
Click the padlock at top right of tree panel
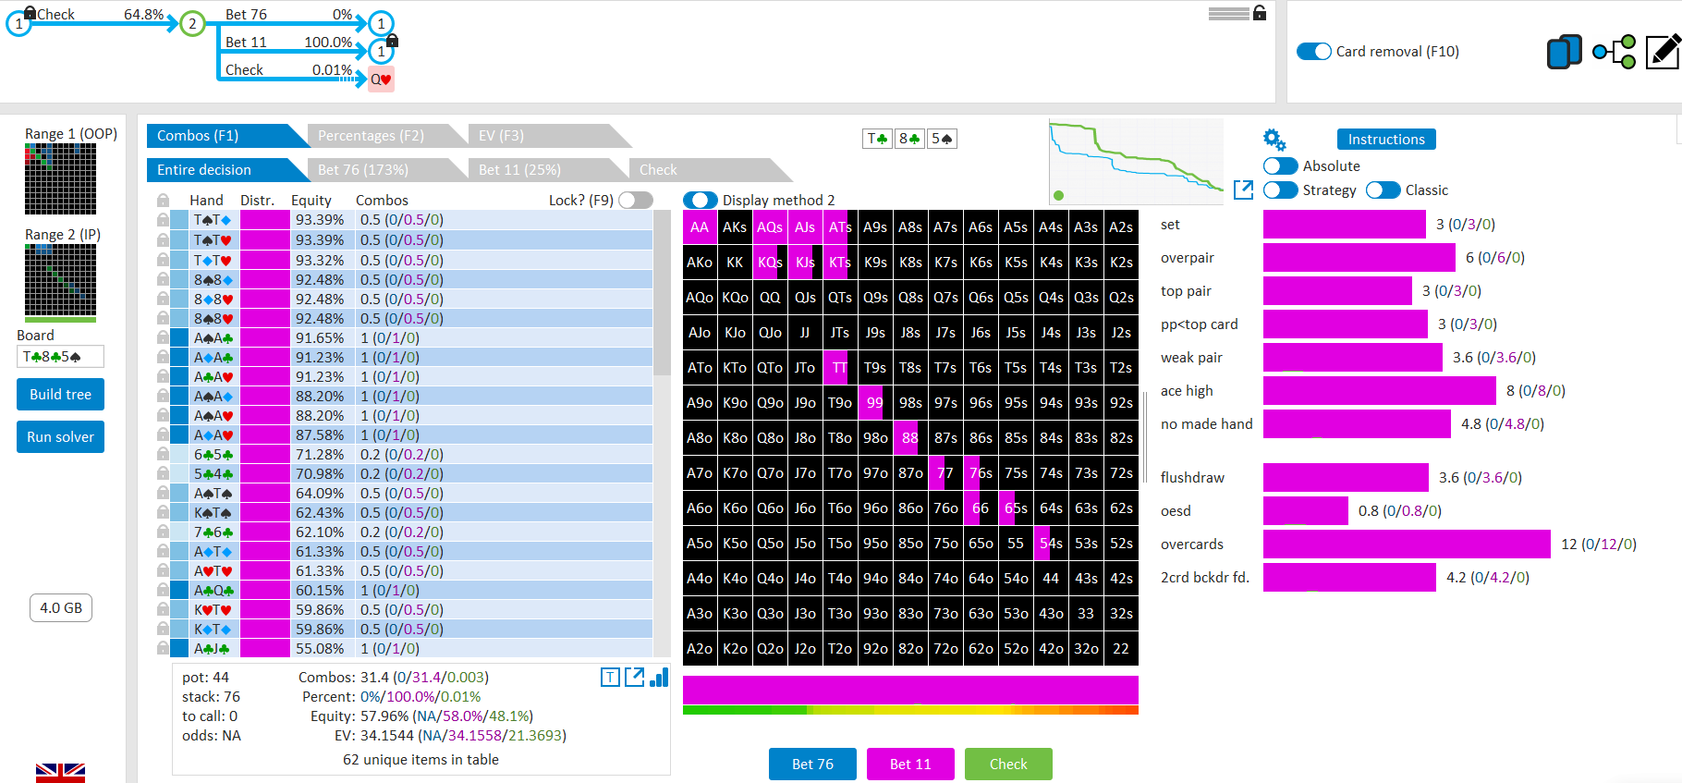[1259, 13]
